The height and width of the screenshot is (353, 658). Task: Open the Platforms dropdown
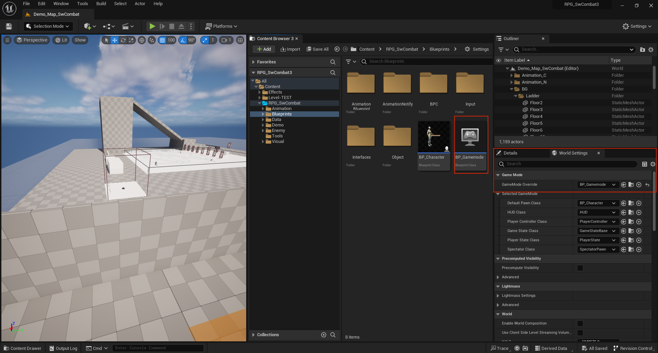[x=221, y=26]
